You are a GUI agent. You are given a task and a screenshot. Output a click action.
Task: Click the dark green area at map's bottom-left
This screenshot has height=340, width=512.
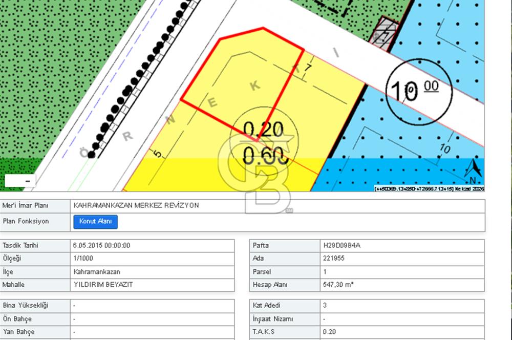tap(15, 166)
